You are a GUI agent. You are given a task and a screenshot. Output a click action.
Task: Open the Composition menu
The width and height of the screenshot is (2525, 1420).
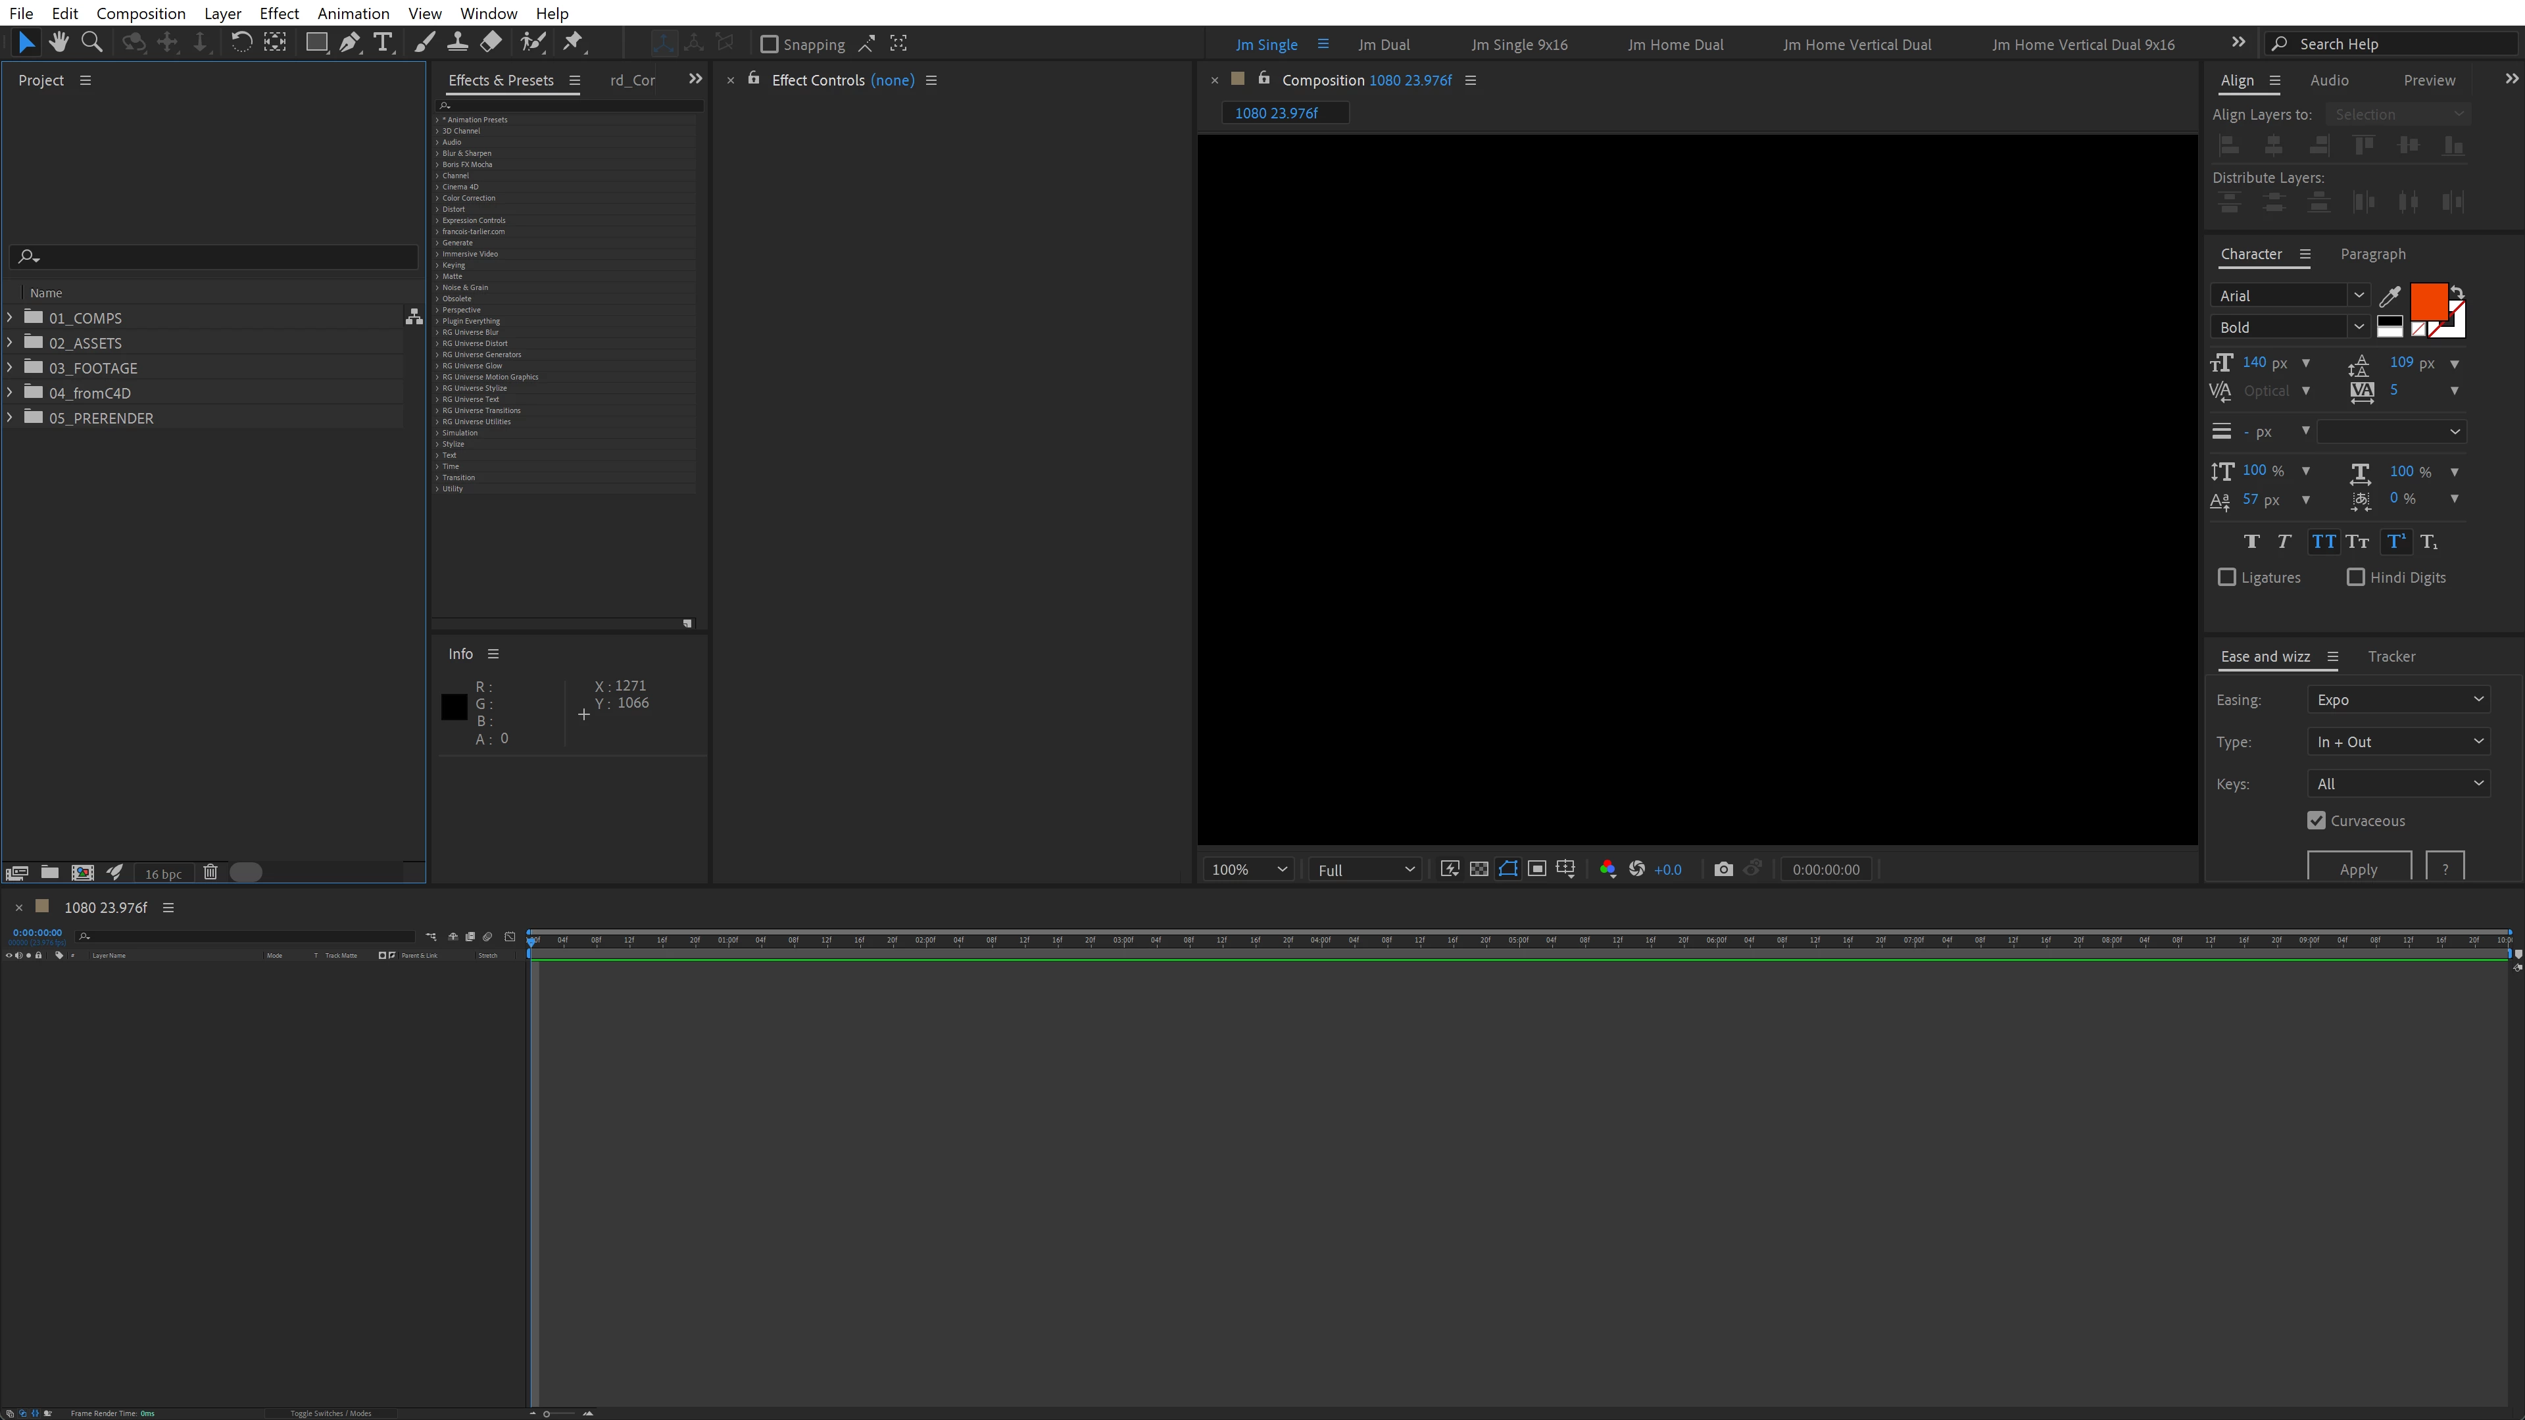[140, 14]
